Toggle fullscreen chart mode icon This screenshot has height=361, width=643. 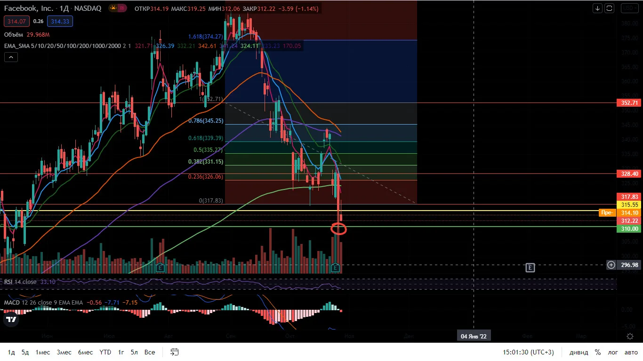(x=610, y=8)
